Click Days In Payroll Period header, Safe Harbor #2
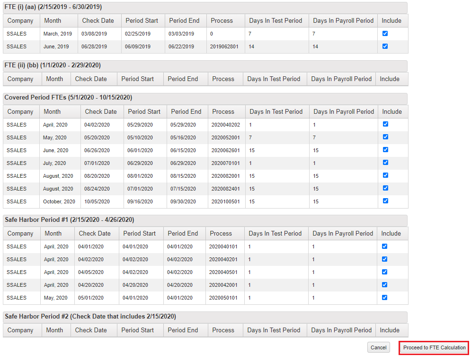Image resolution: width=471 pixels, height=356 pixels. pyautogui.click(x=341, y=330)
